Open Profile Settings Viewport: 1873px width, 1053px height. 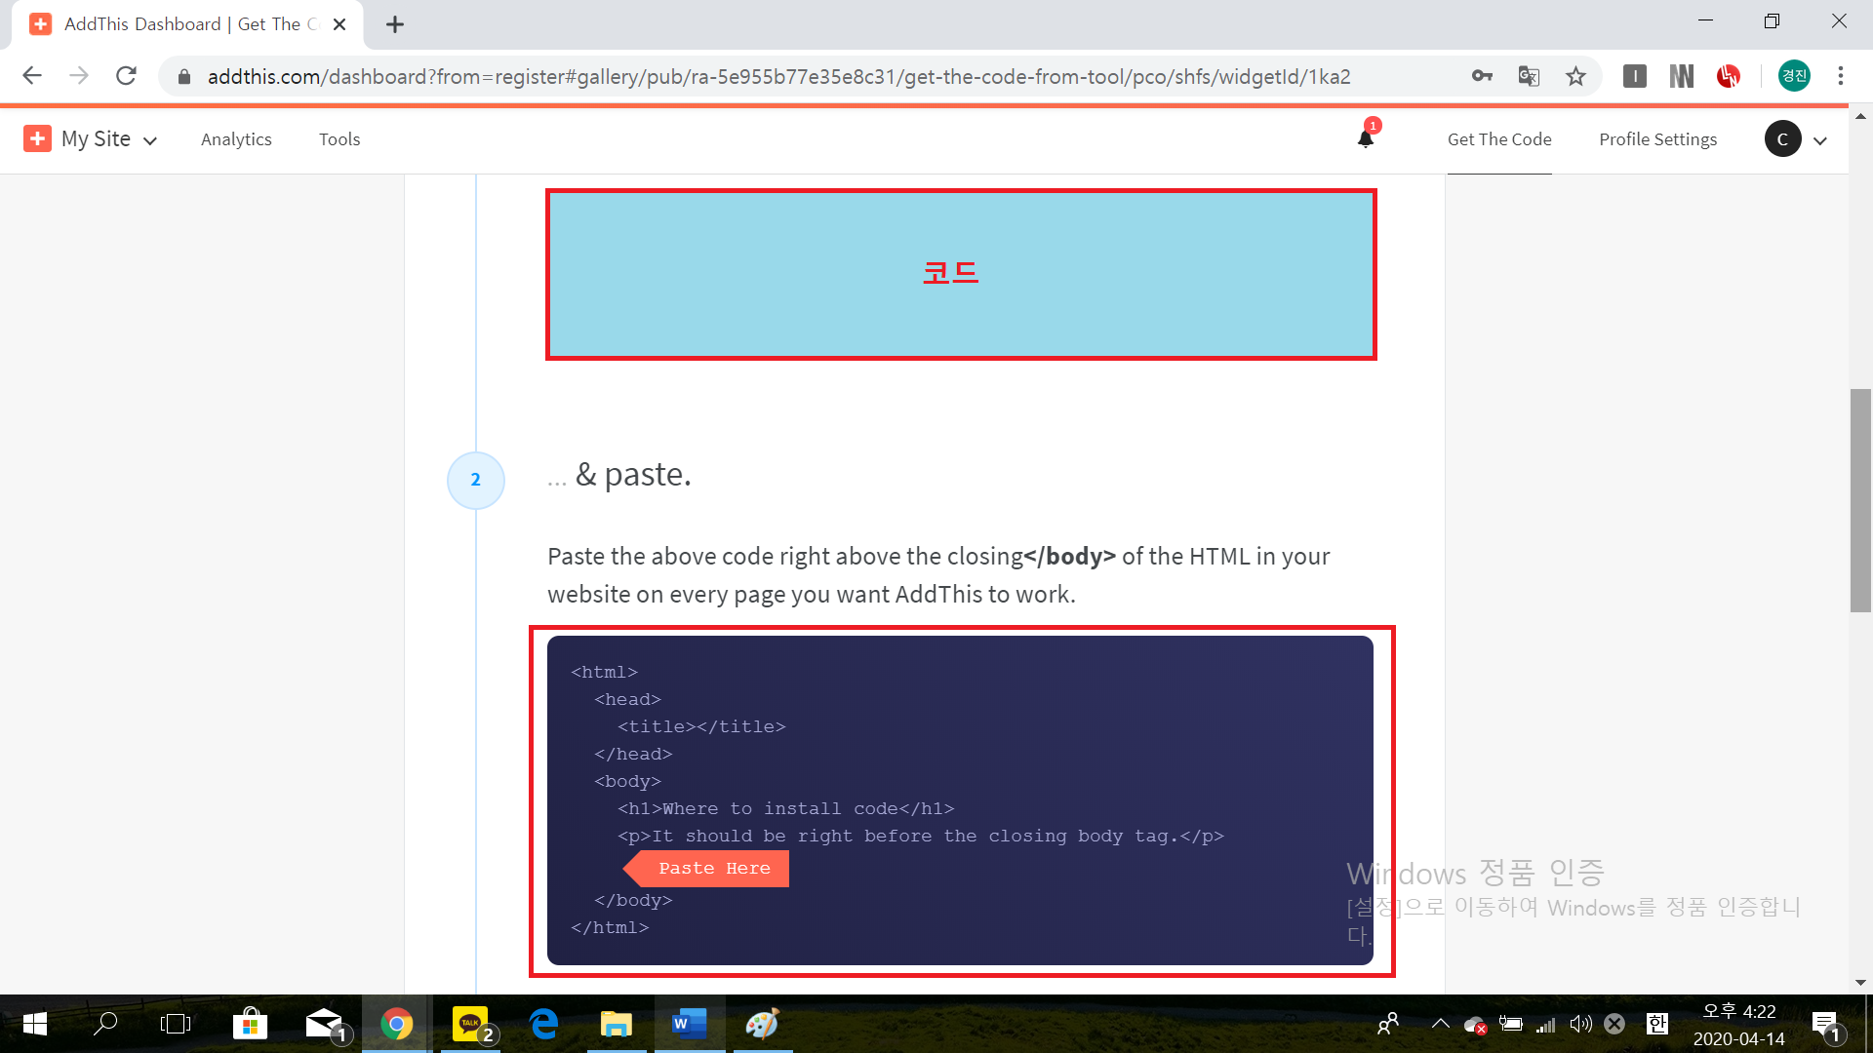[1657, 139]
